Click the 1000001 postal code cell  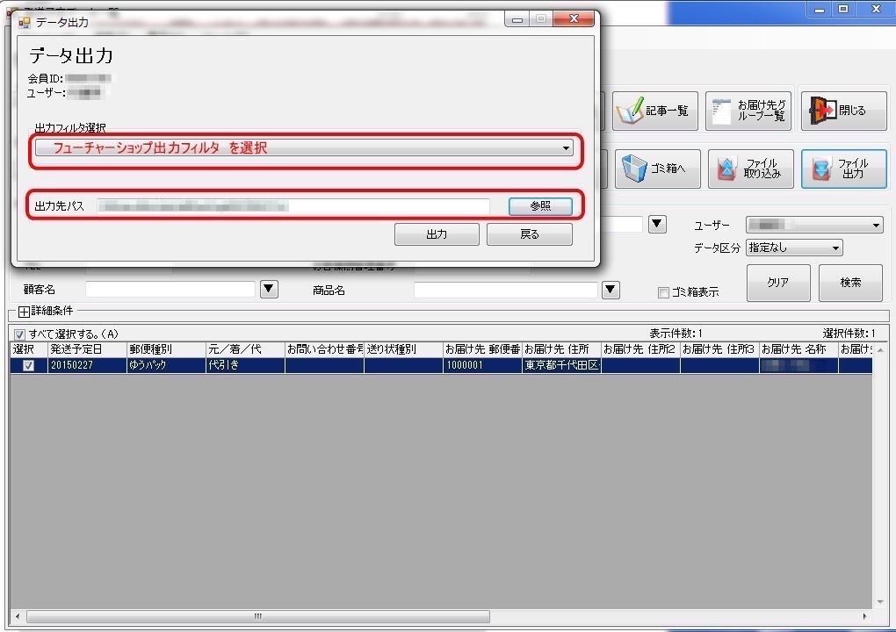pos(482,365)
